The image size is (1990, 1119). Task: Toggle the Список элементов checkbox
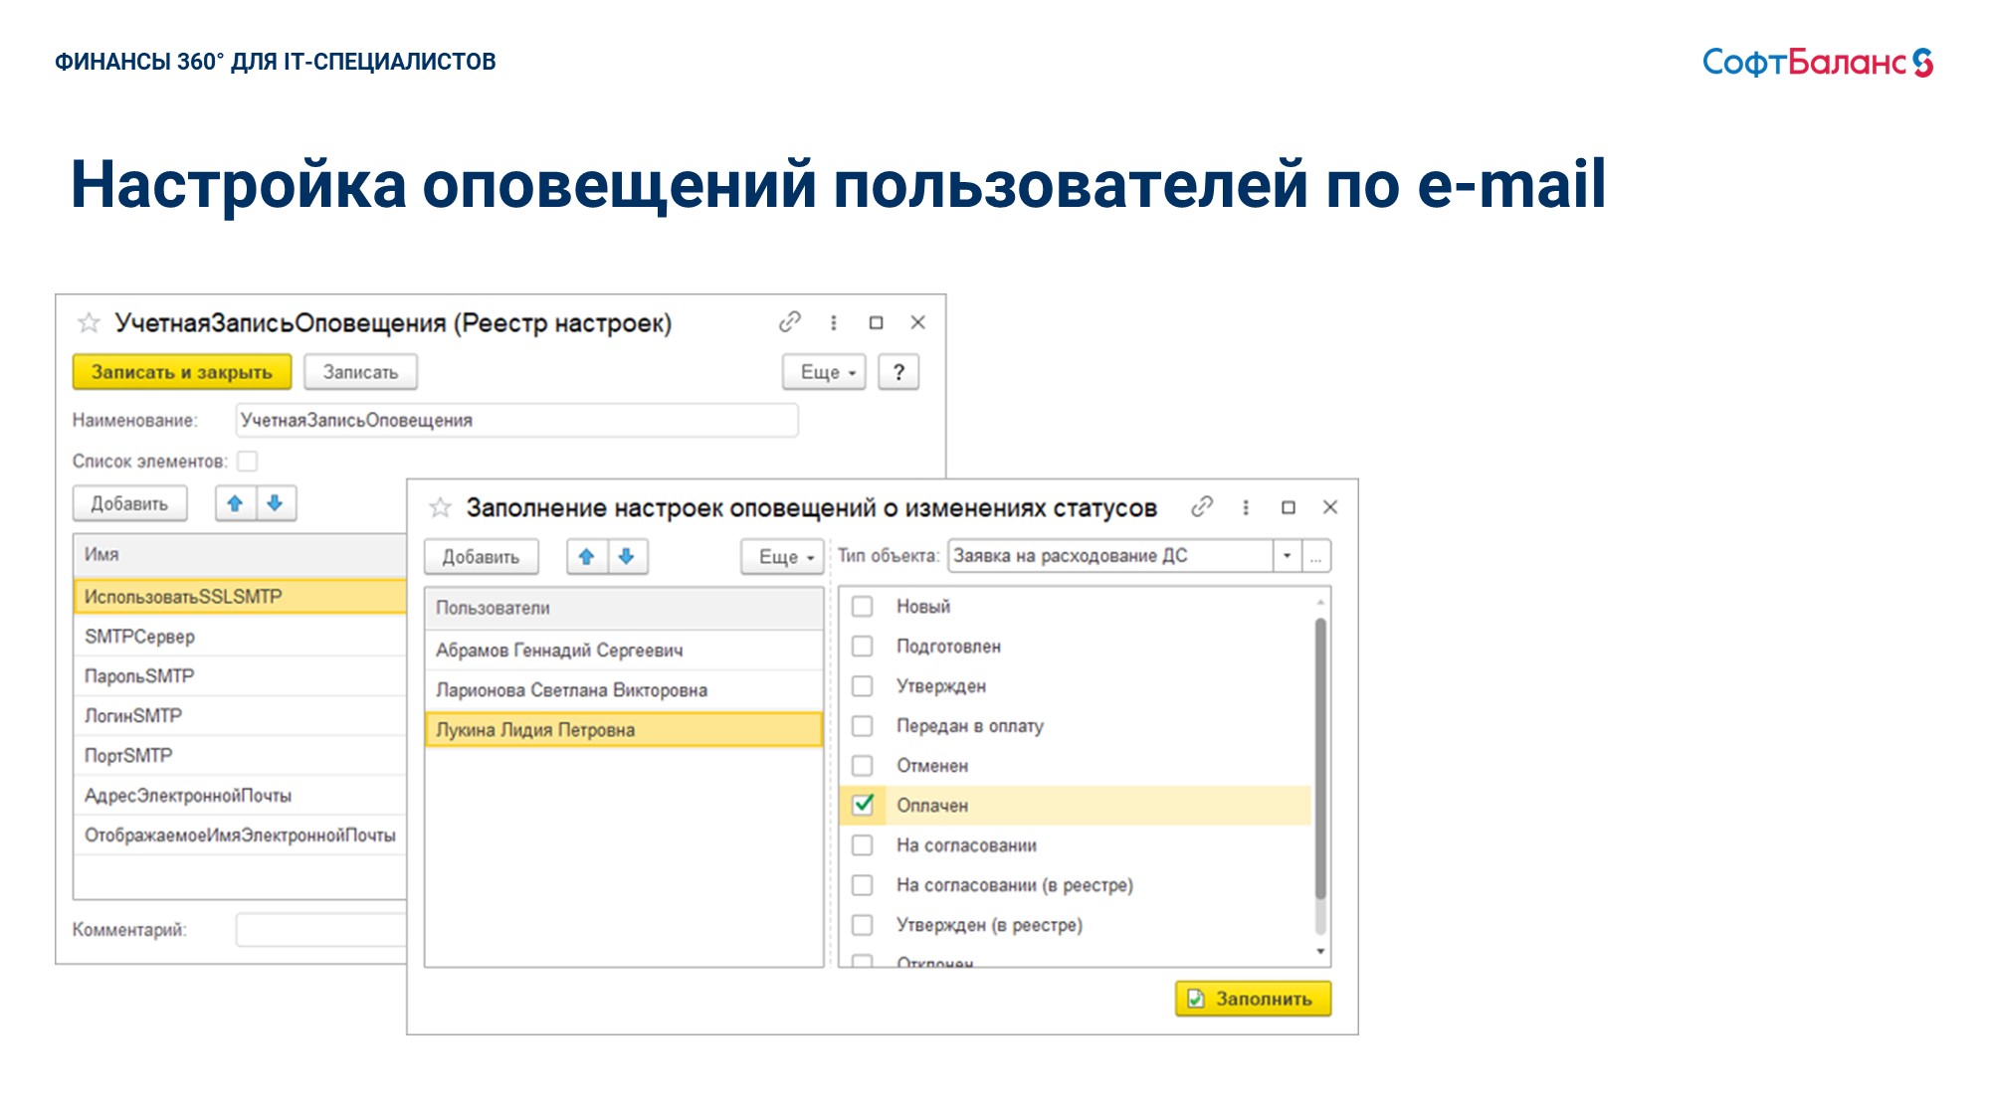tap(248, 462)
